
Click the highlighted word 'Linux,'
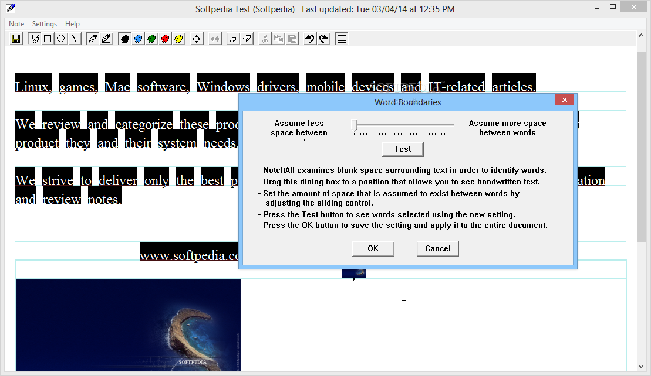click(33, 83)
